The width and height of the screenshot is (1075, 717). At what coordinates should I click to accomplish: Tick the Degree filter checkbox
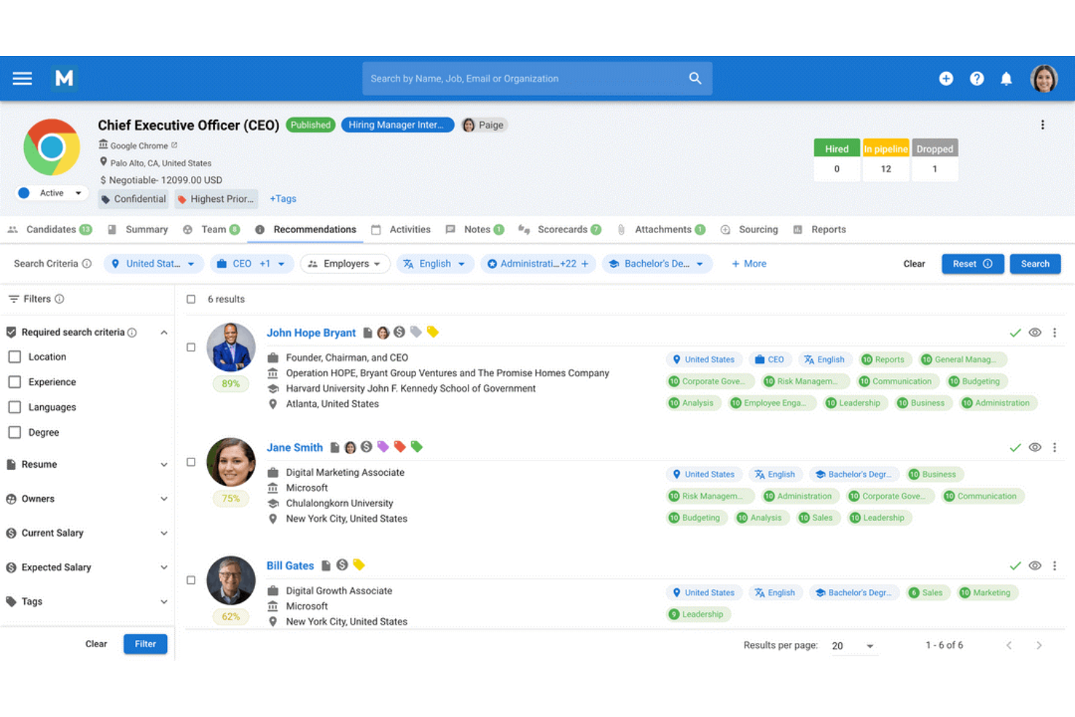(15, 432)
